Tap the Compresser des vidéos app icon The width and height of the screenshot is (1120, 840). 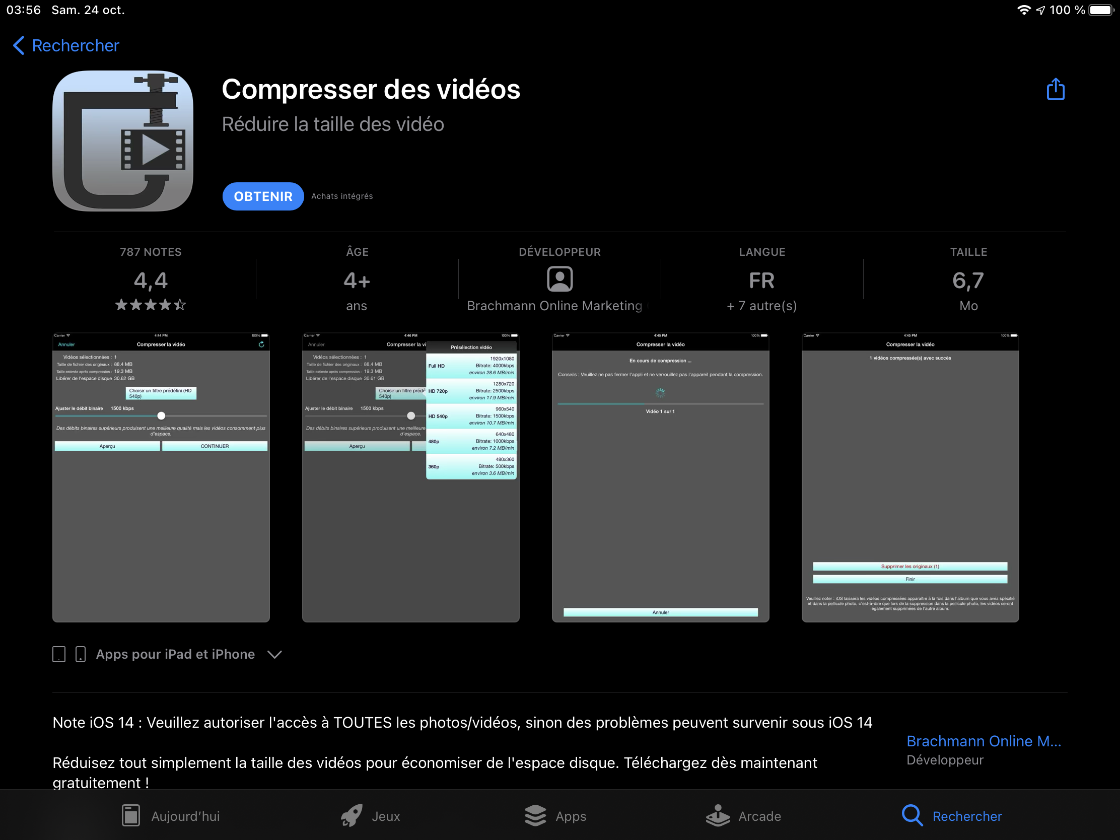tap(123, 141)
